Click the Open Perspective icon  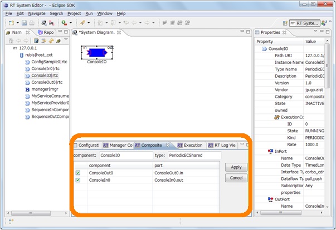[x=285, y=23]
